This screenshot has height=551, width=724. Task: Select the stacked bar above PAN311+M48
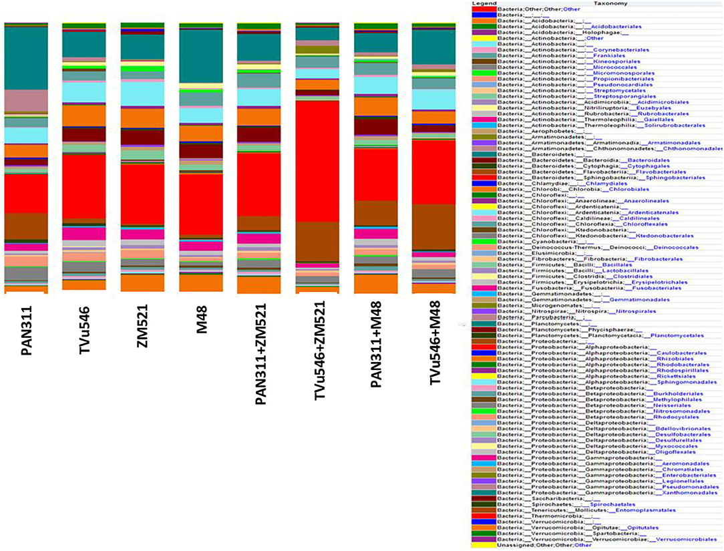(x=376, y=158)
